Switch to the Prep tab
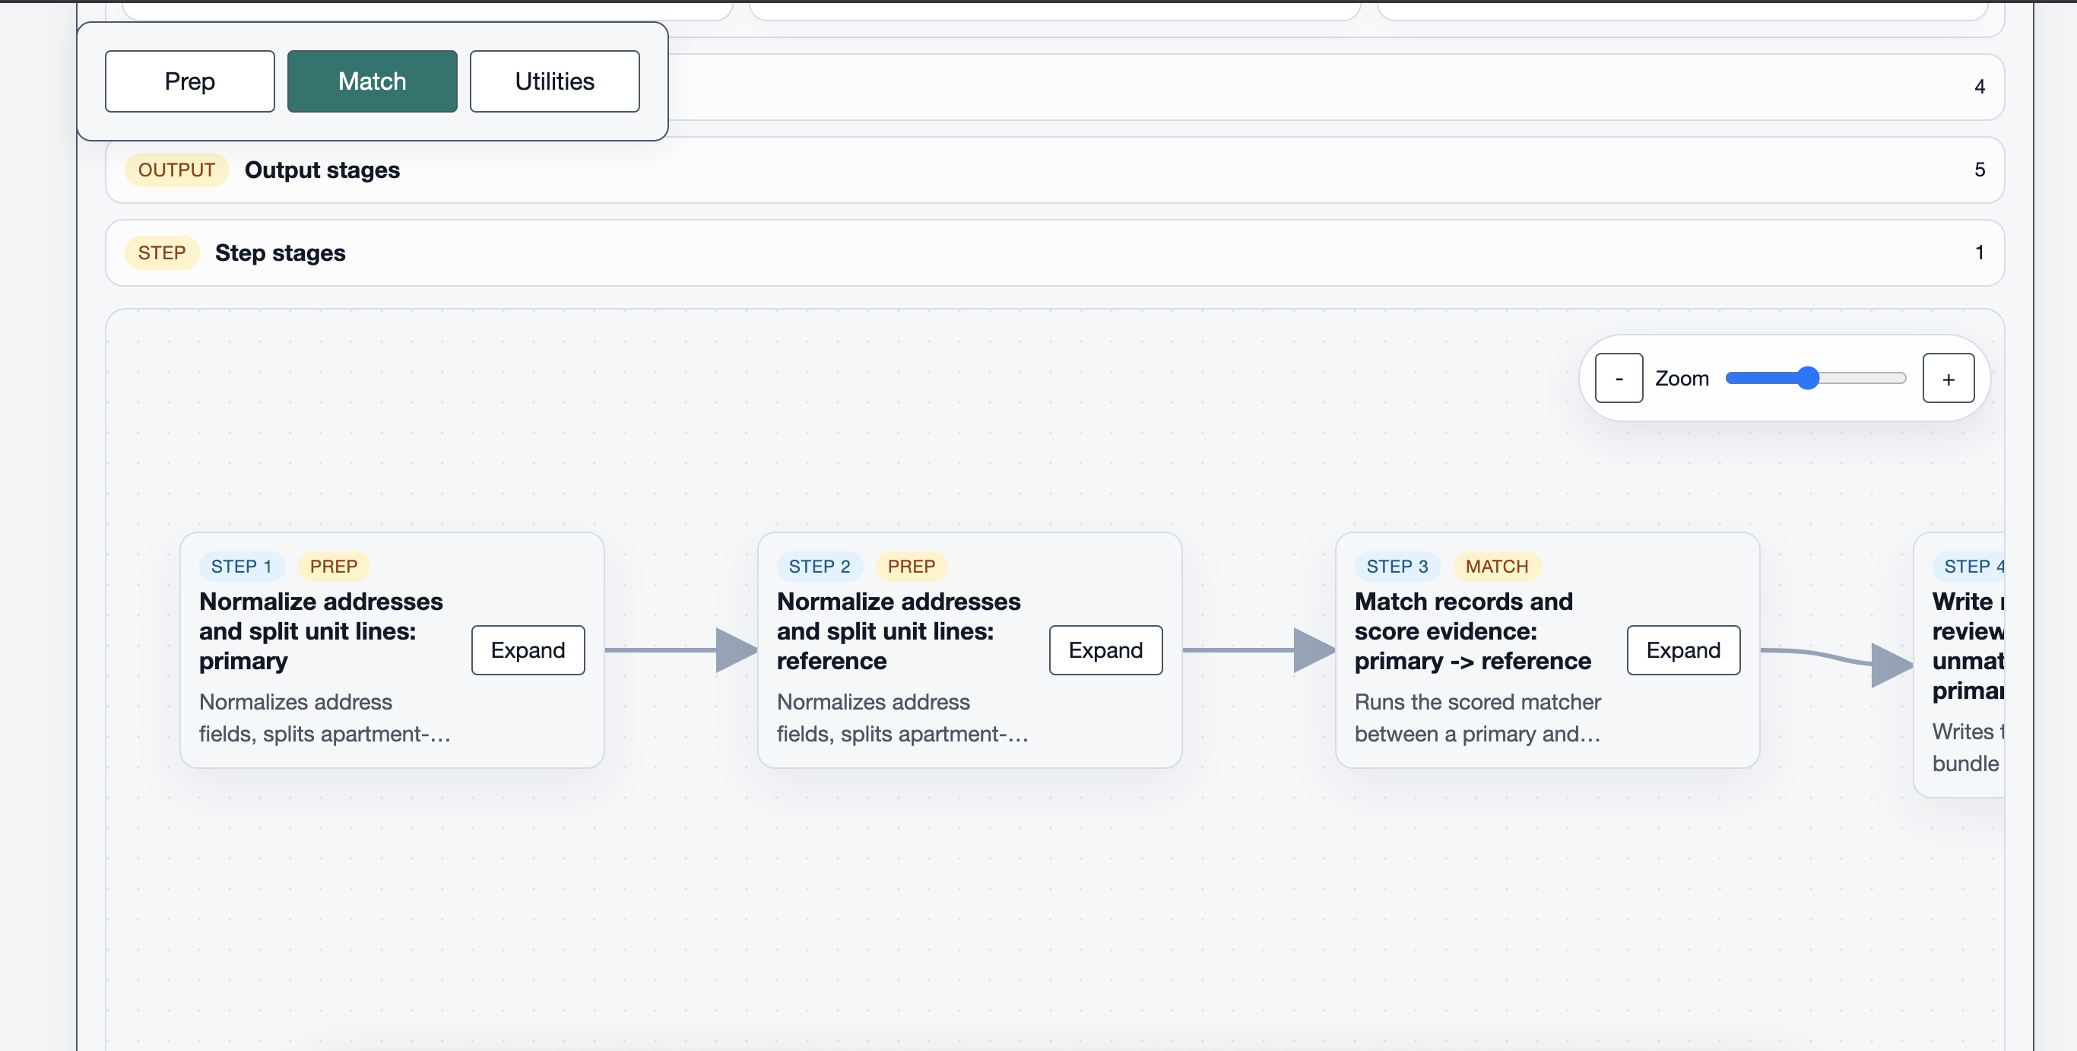This screenshot has height=1051, width=2077. pyautogui.click(x=189, y=81)
